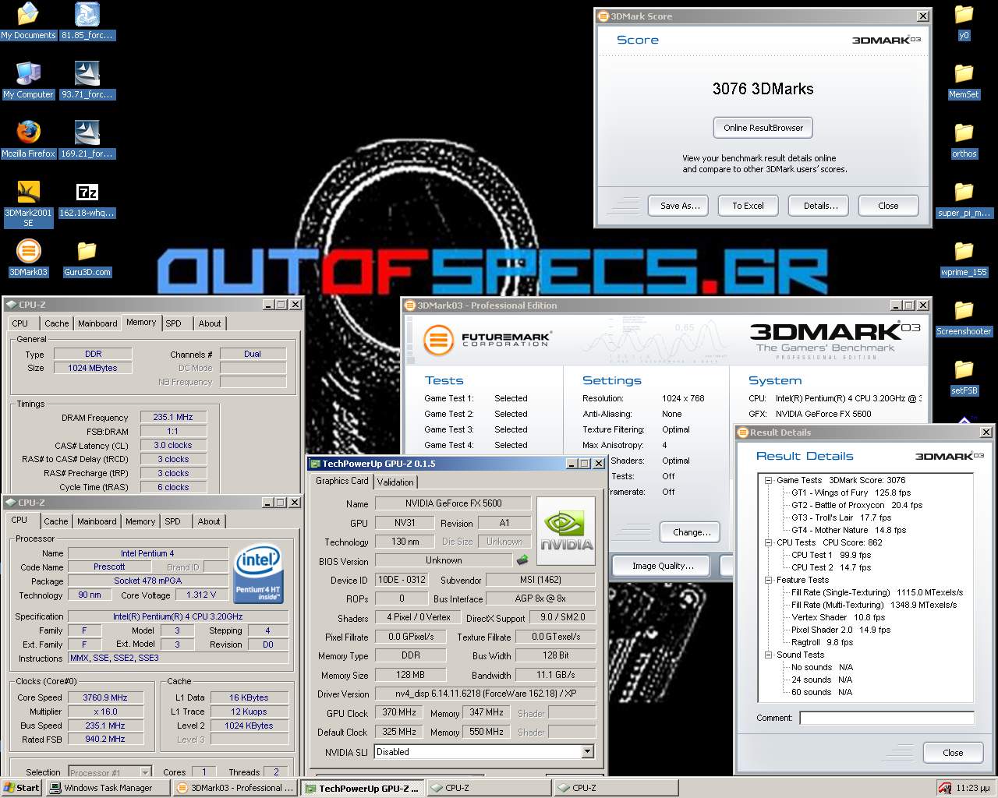
Task: Select the Pixel Shader 2.0 result row
Action: pos(841,630)
